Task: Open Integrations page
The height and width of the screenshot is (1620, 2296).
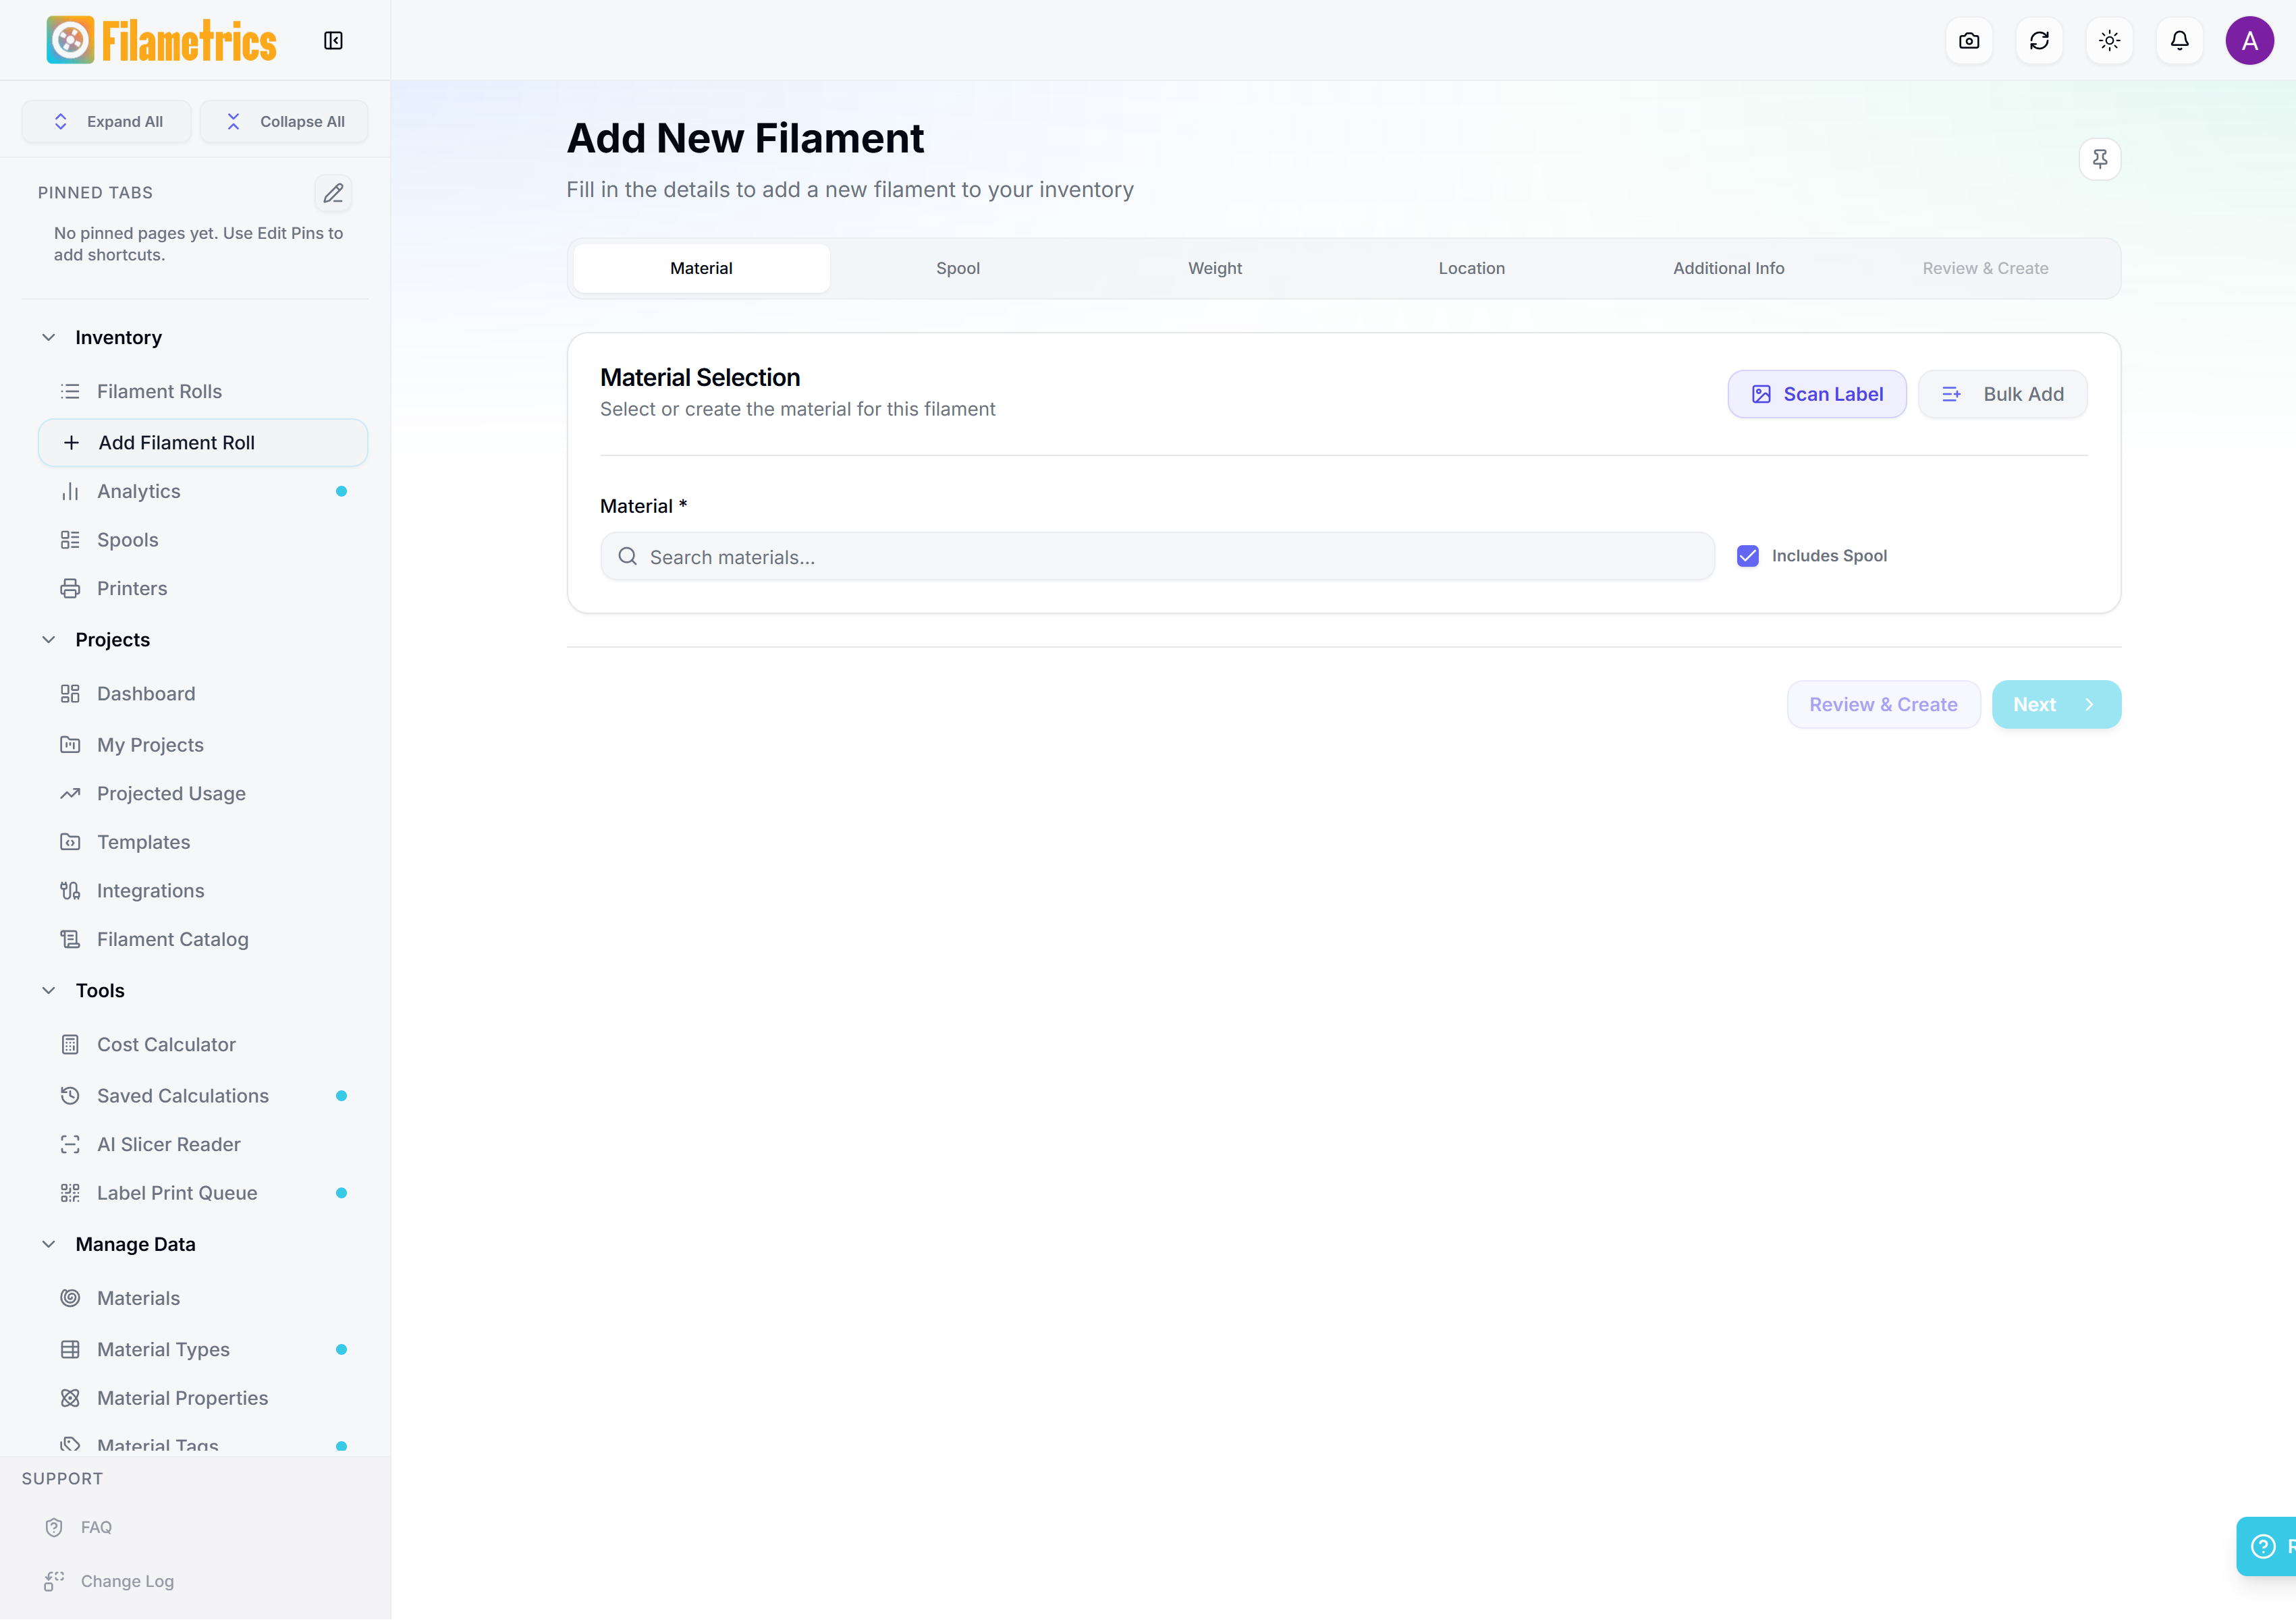Action: coord(203,890)
